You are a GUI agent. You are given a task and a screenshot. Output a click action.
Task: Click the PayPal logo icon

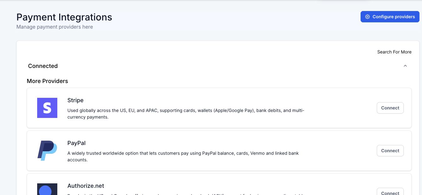point(47,151)
